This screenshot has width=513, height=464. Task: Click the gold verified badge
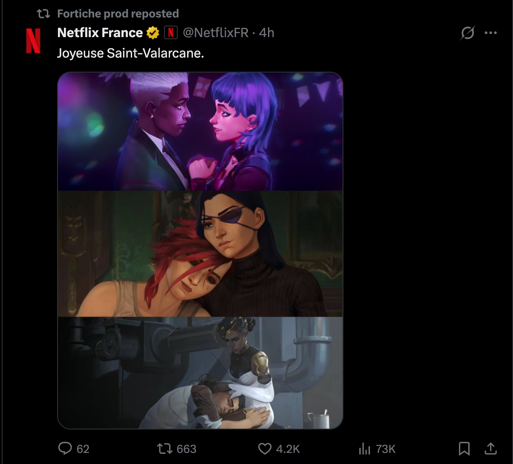point(153,33)
